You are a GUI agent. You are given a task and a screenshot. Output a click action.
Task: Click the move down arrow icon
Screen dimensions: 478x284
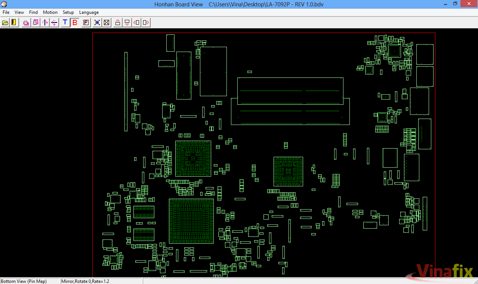pos(127,22)
